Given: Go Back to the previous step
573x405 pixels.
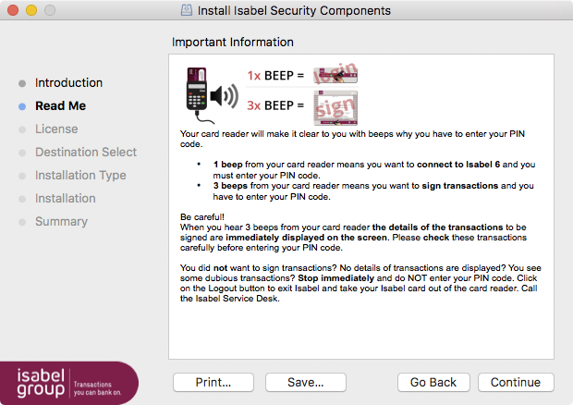Looking at the screenshot, I should (x=433, y=382).
